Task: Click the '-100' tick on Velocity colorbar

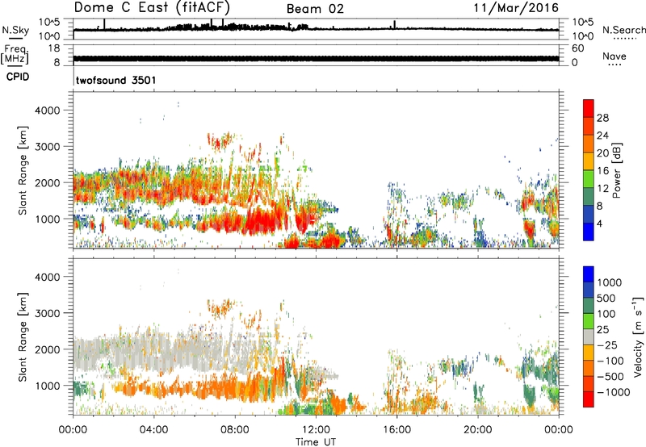Action: pyautogui.click(x=610, y=361)
